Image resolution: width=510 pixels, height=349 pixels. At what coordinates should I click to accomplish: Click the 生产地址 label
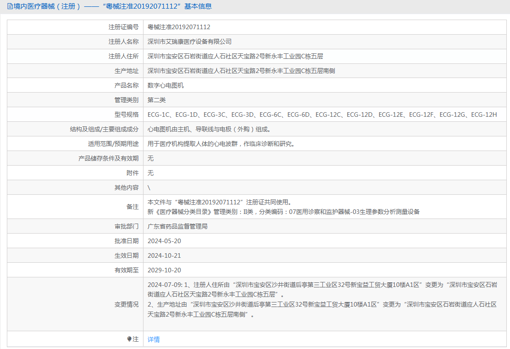pyautogui.click(x=127, y=71)
